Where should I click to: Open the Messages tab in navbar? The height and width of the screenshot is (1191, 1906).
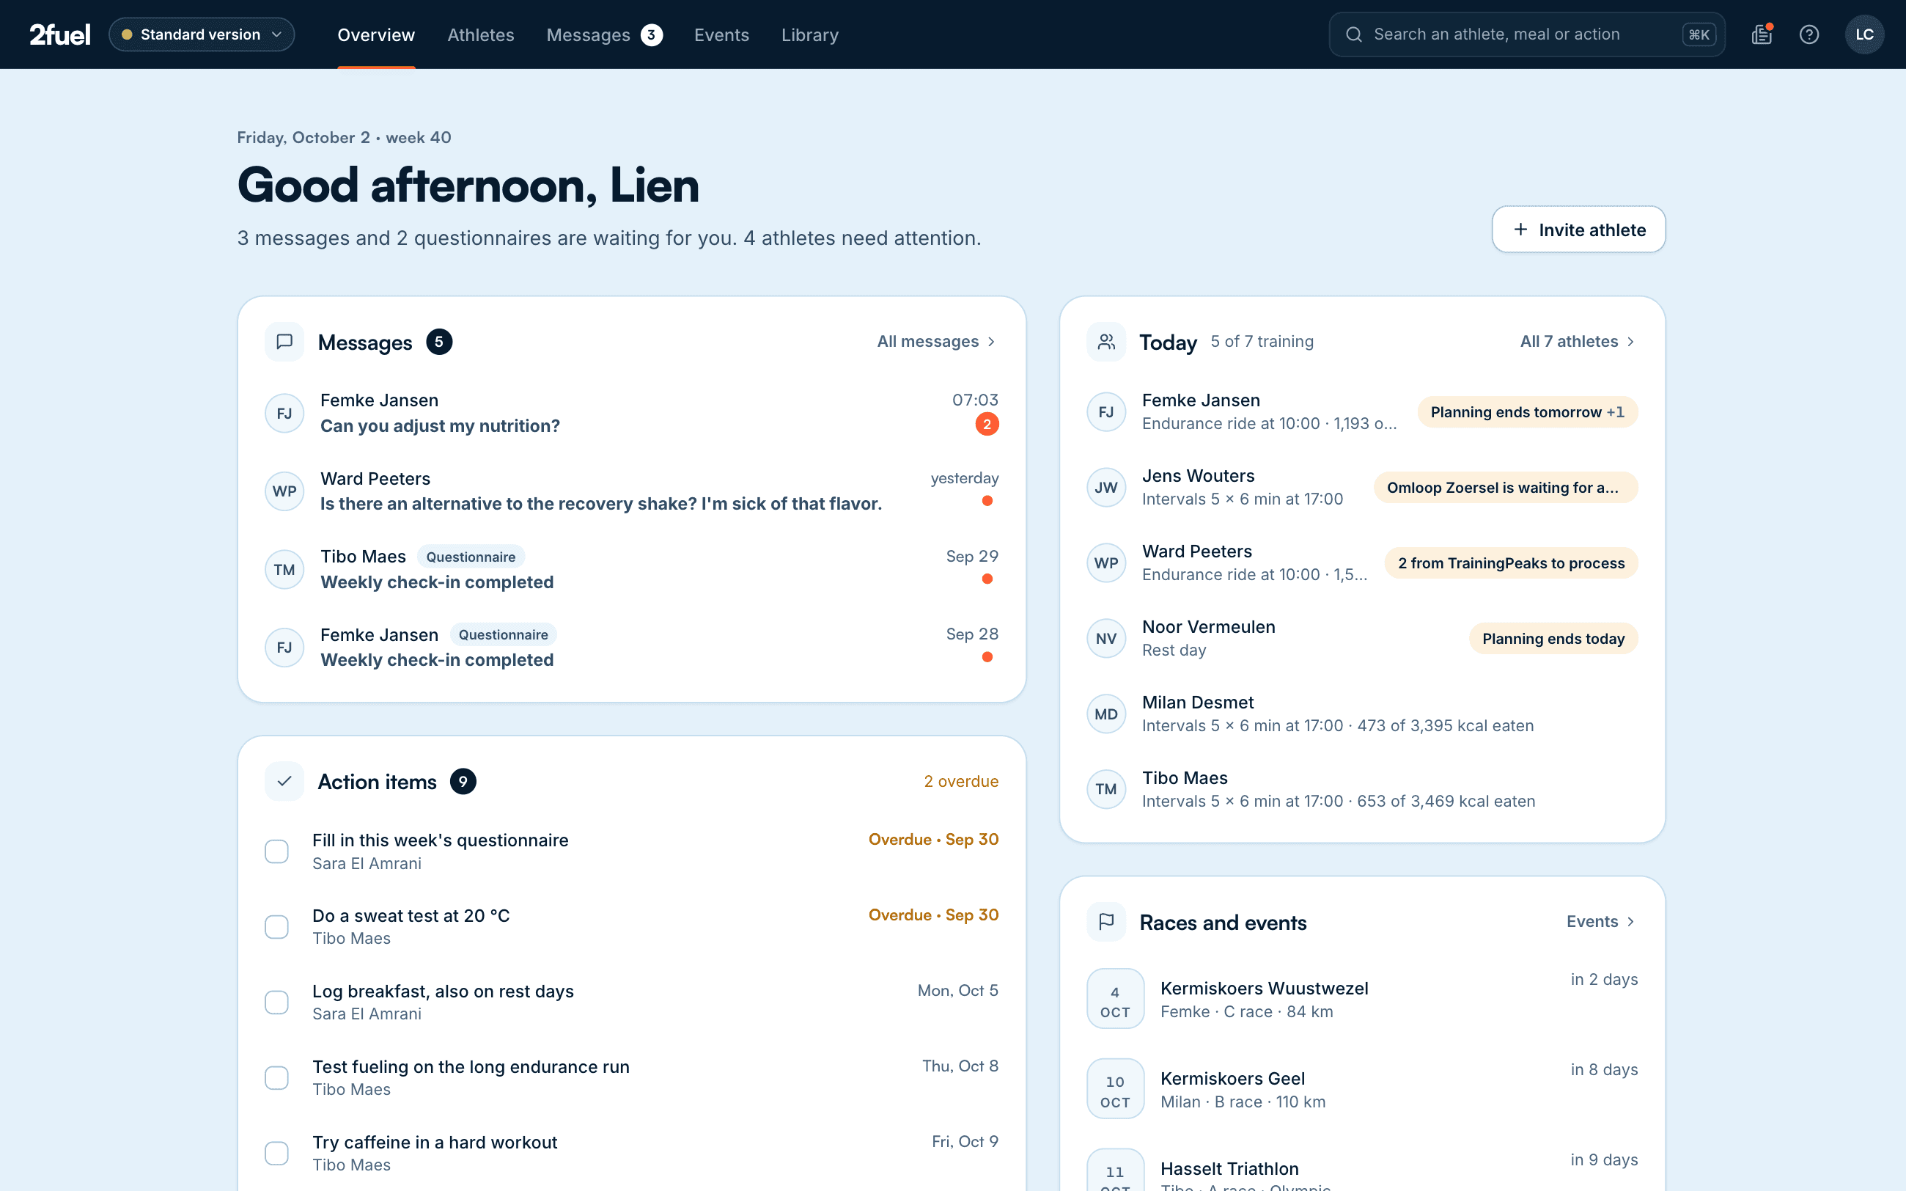605,34
